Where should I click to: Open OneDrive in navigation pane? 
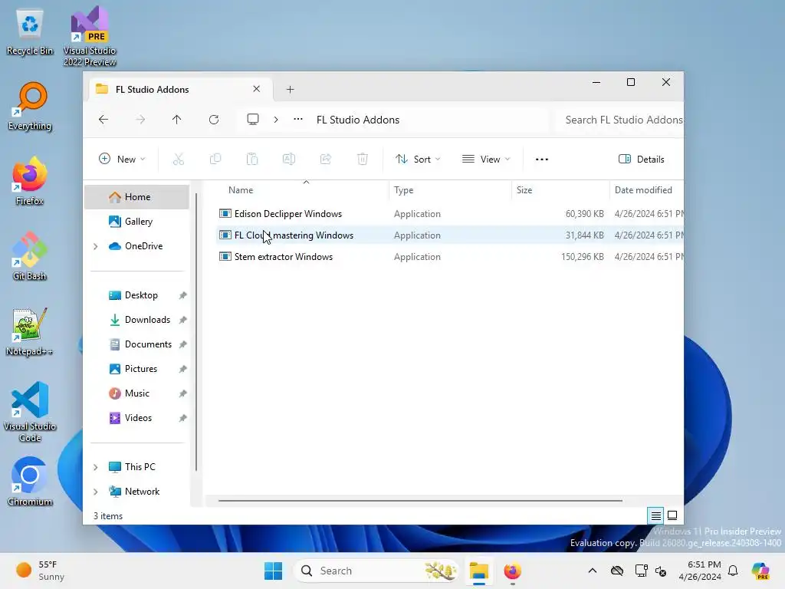pos(143,246)
